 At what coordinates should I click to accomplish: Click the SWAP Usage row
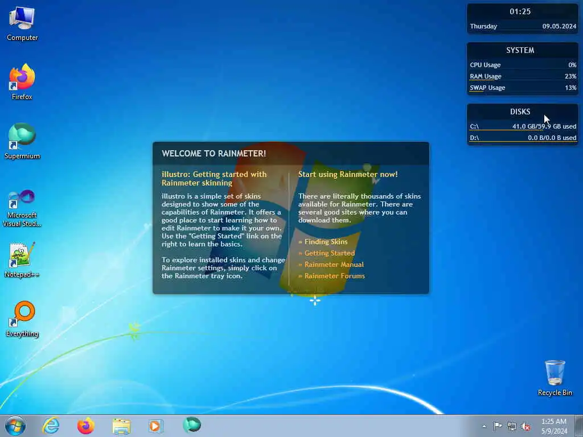click(523, 88)
